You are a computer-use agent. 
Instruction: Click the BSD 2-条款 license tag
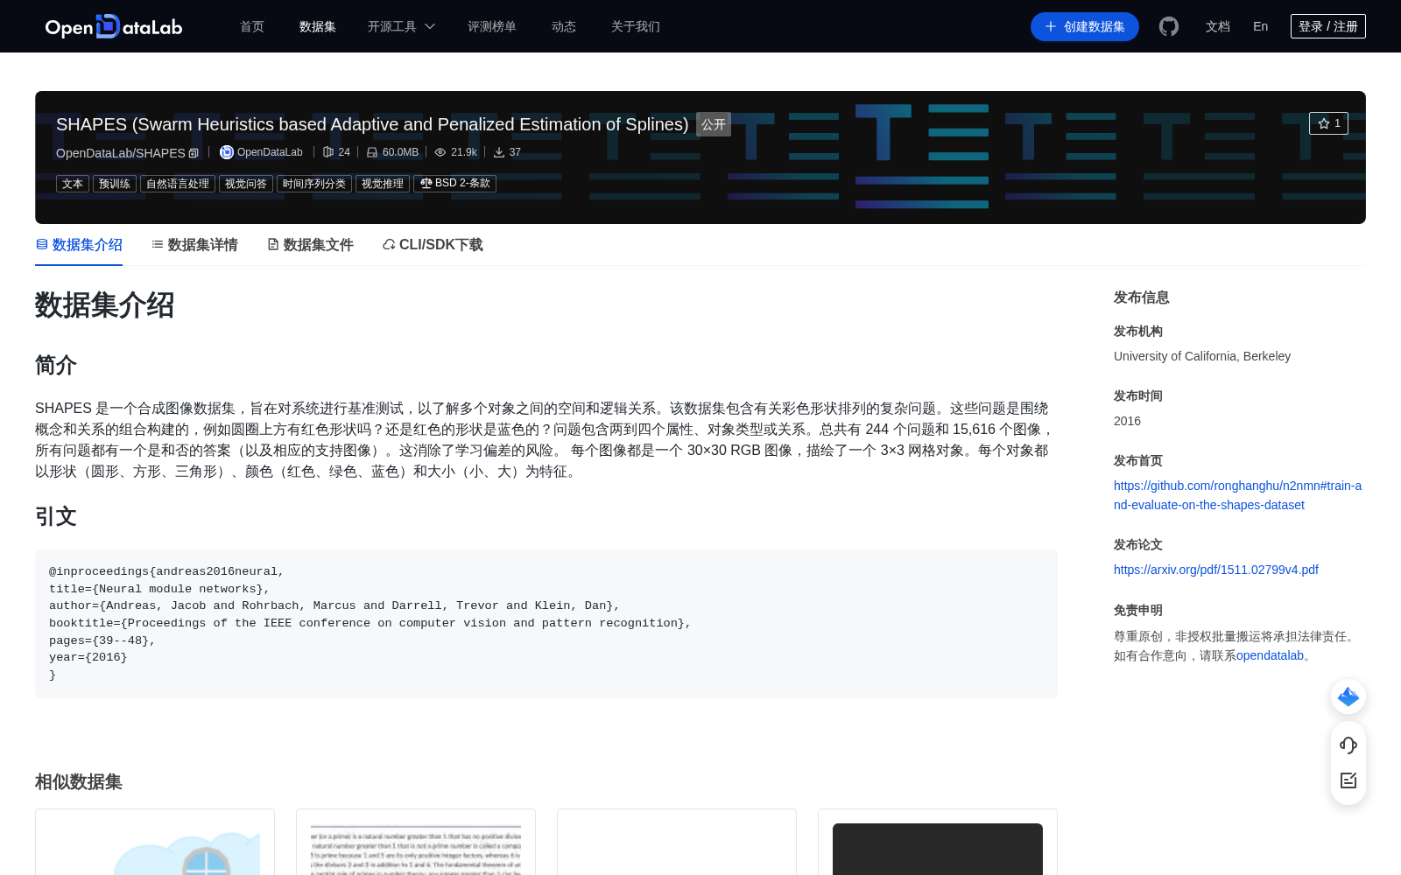point(454,184)
